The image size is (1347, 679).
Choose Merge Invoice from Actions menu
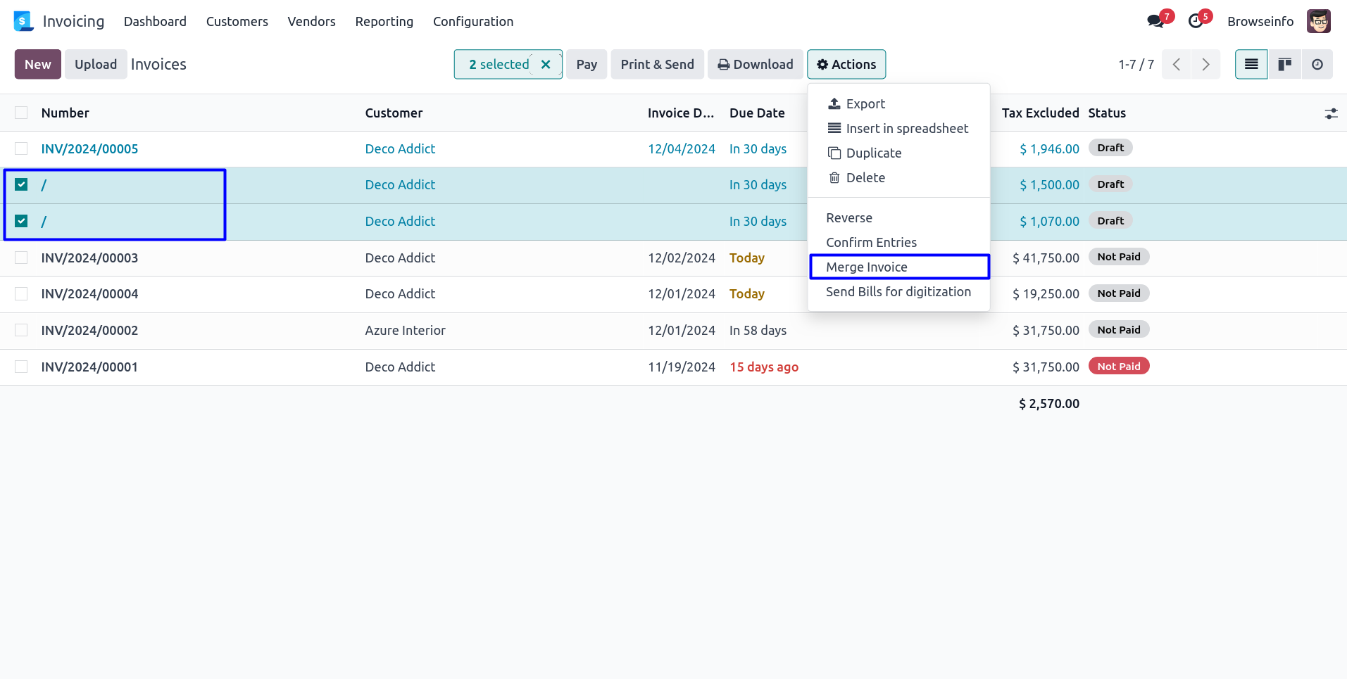(x=867, y=267)
